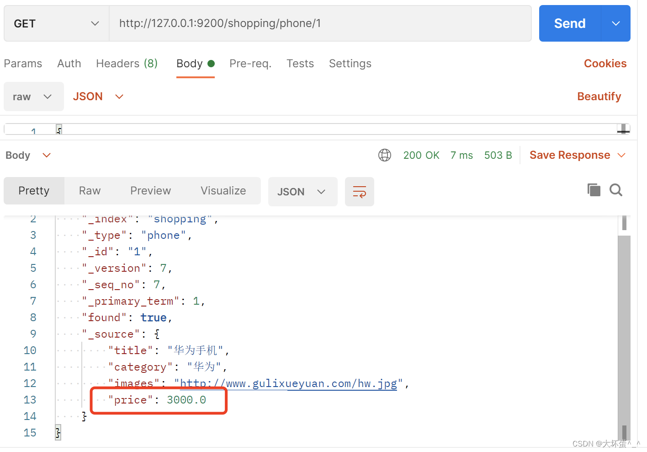The image size is (647, 452).
Task: Select the Visualize response view
Action: [223, 191]
